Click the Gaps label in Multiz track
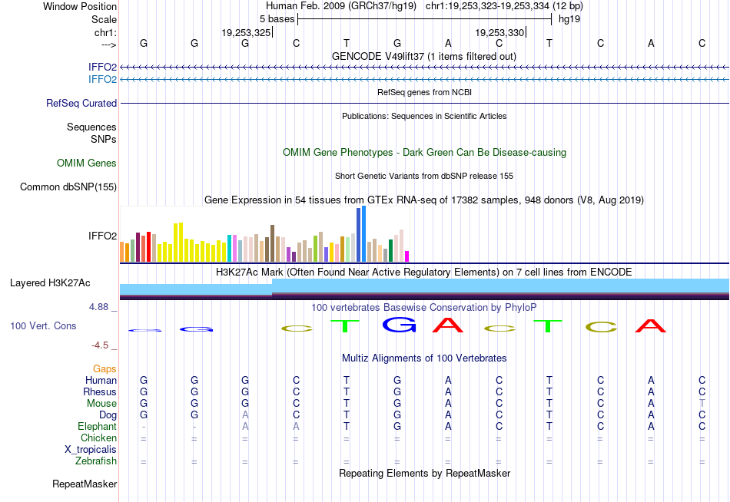The image size is (730, 502). point(105,369)
